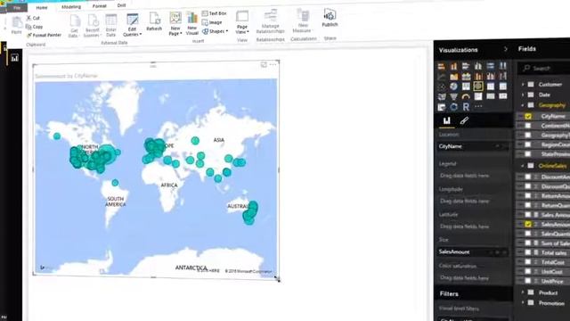
Task: Select the R script visual
Action: click(466, 107)
